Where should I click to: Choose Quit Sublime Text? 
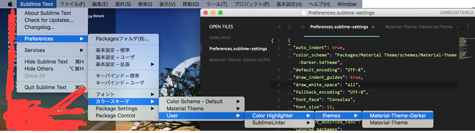point(52,87)
